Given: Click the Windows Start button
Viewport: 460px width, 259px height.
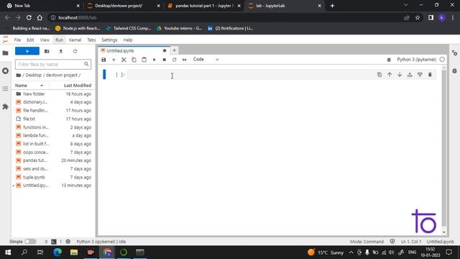Looking at the screenshot, I should 8,253.
